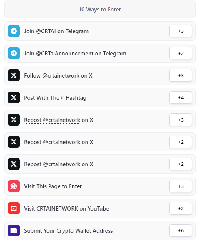Click the globe icon for Visit This Page

coord(14,186)
